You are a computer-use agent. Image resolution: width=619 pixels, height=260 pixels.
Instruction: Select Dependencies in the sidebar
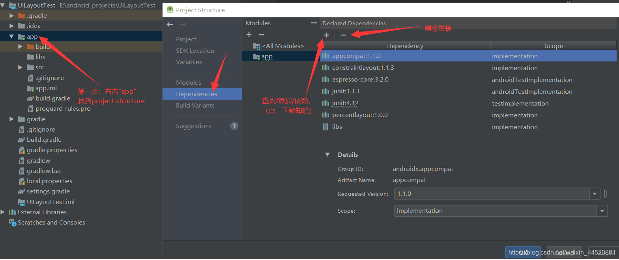[202, 94]
